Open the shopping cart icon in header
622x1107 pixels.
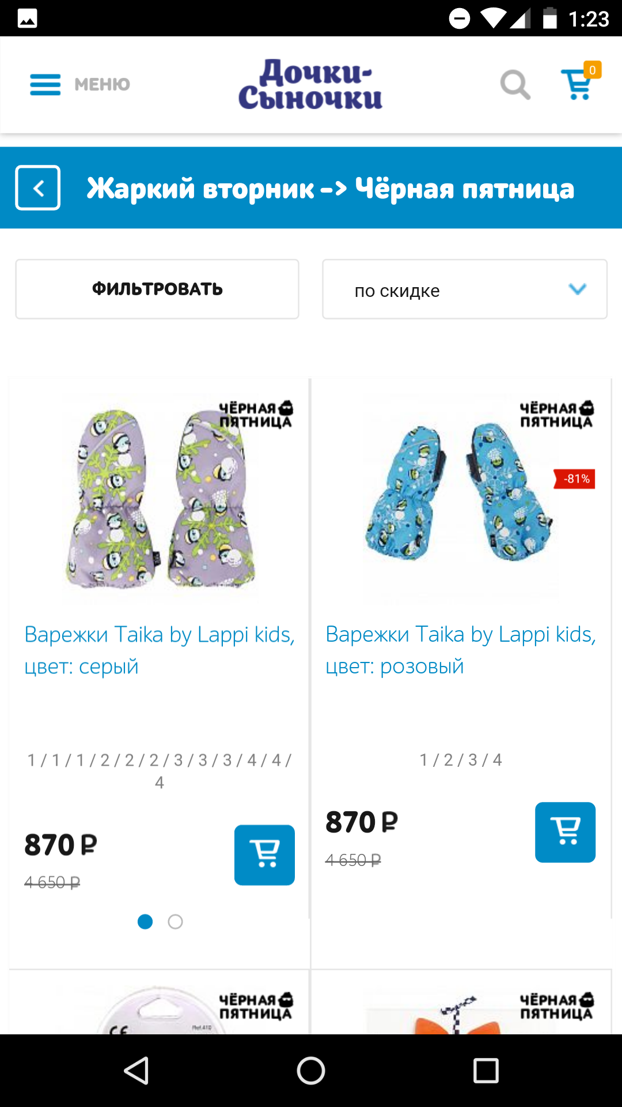[x=578, y=84]
